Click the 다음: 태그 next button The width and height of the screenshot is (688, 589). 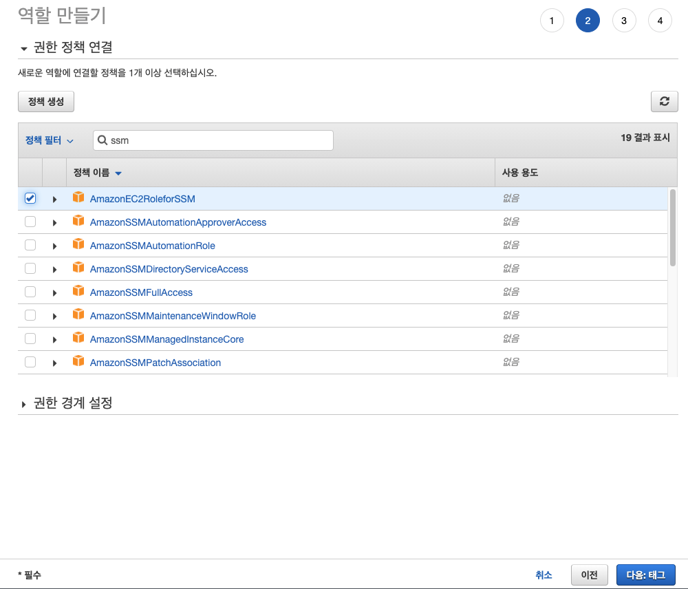[x=645, y=575]
